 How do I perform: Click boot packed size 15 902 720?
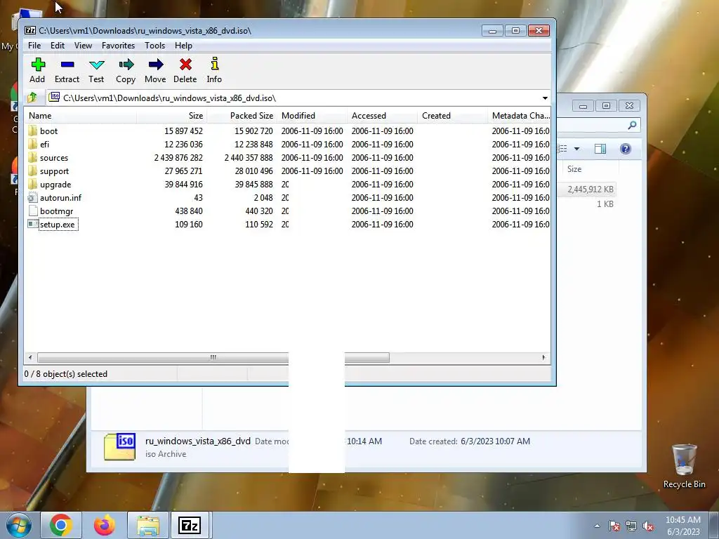click(253, 131)
